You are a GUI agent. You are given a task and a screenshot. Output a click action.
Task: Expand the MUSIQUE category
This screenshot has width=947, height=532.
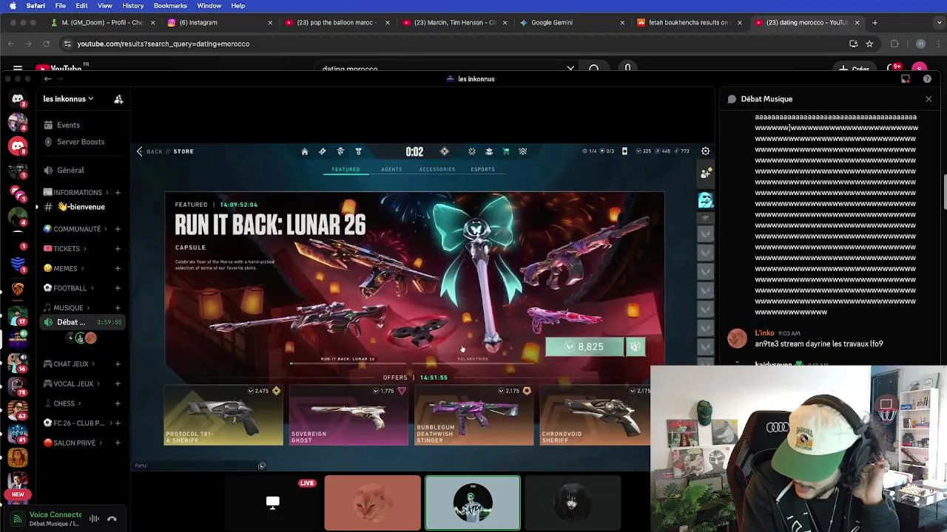pos(67,308)
